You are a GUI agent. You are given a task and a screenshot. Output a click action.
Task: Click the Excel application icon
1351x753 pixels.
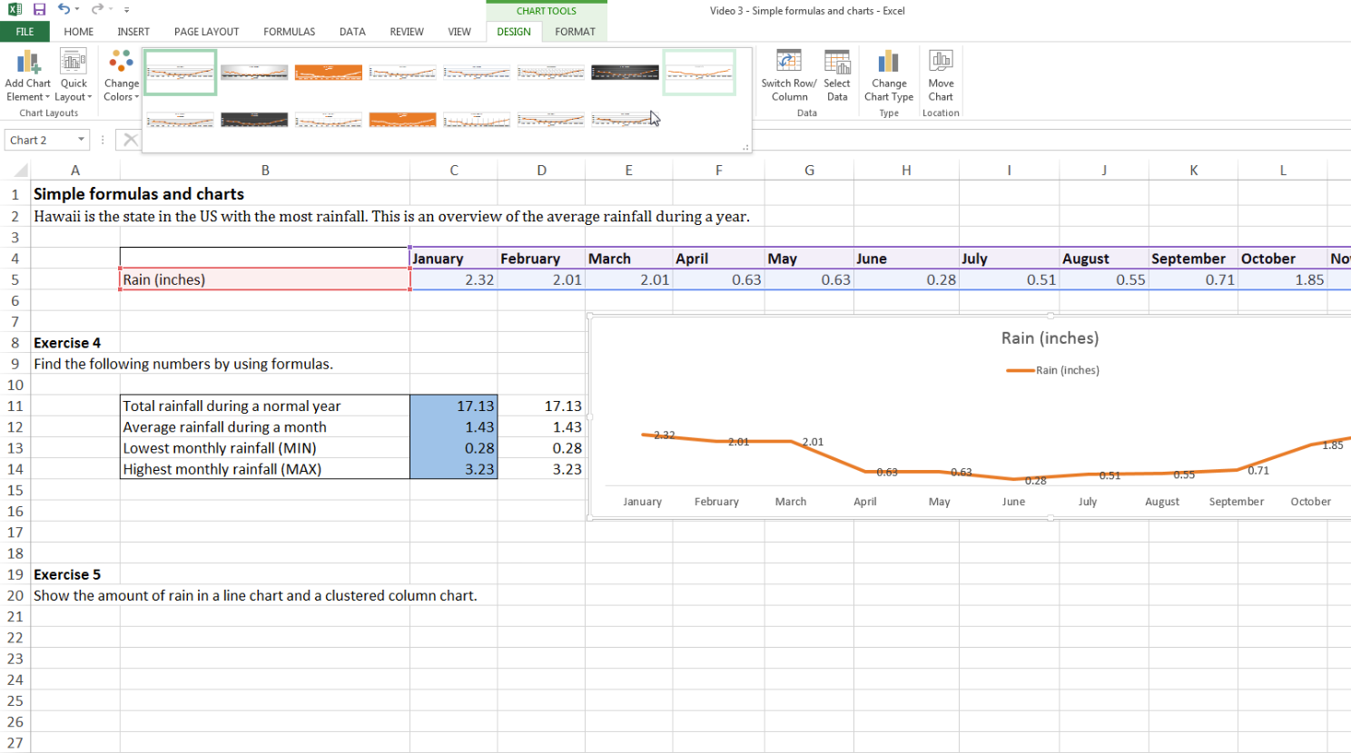(15, 10)
